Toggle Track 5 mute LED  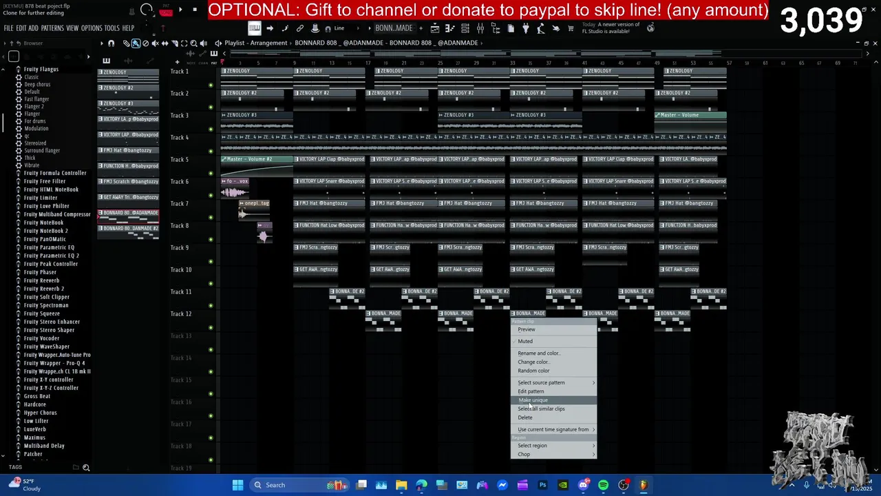[211, 173]
